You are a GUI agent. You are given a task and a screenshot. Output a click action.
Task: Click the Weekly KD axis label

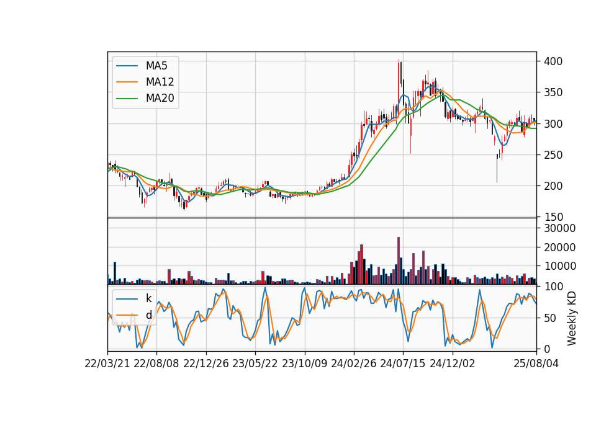[x=572, y=318]
